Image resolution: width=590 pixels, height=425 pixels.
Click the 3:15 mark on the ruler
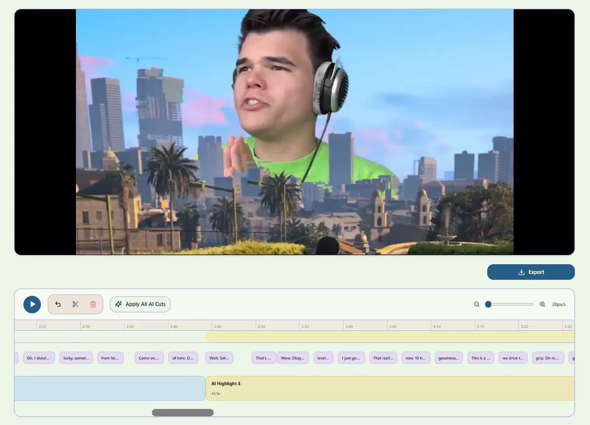(480, 326)
